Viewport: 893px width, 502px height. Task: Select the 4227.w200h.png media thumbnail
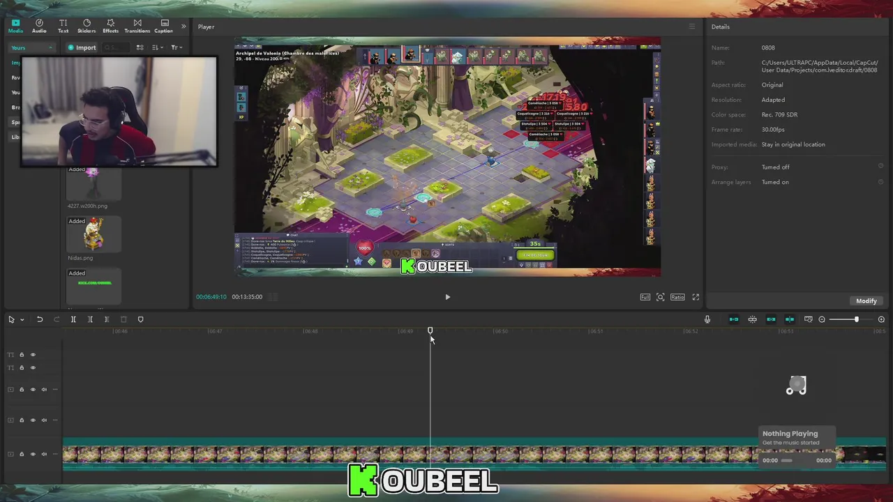point(93,183)
